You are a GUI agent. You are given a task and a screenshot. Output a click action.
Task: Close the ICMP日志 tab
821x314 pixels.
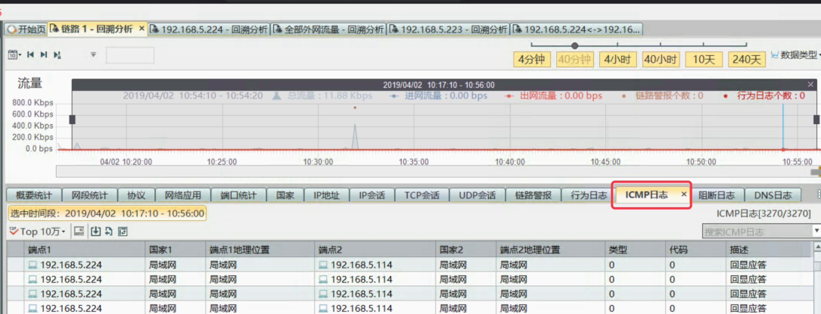[x=684, y=194]
